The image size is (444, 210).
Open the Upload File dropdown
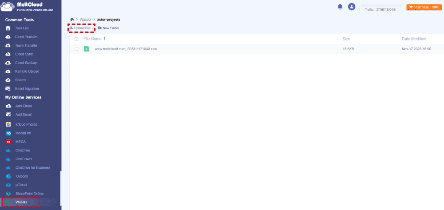coord(82,28)
